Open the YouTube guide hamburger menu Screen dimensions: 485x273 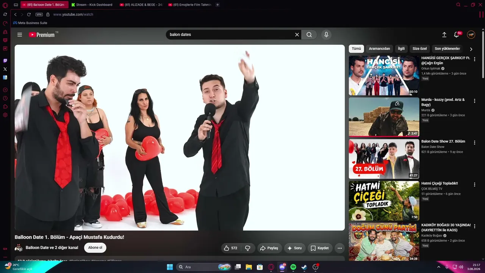[20, 35]
